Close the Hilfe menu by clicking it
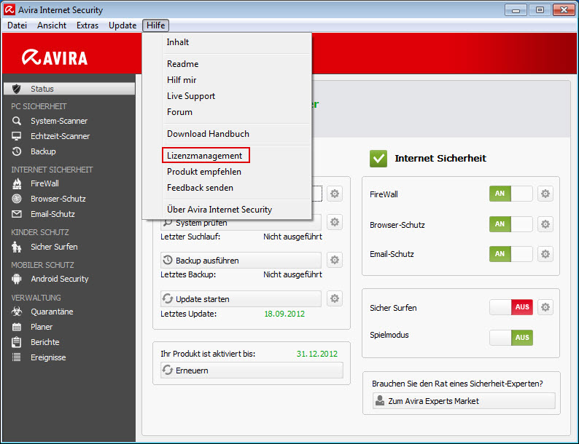 pos(156,25)
